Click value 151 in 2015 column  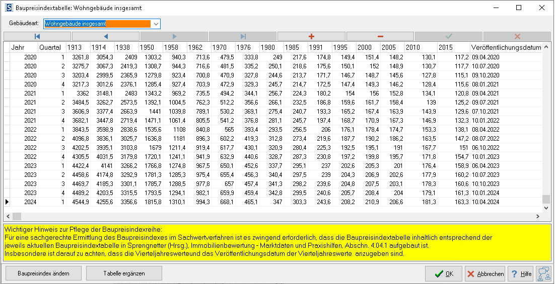[x=454, y=148]
